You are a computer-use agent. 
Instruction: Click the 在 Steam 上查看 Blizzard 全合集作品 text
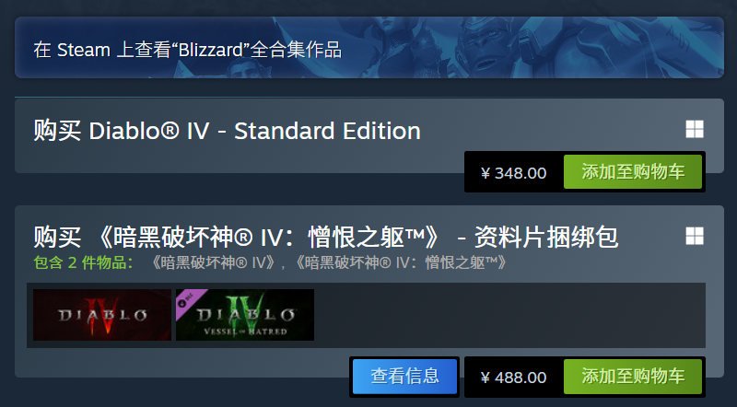coord(188,50)
